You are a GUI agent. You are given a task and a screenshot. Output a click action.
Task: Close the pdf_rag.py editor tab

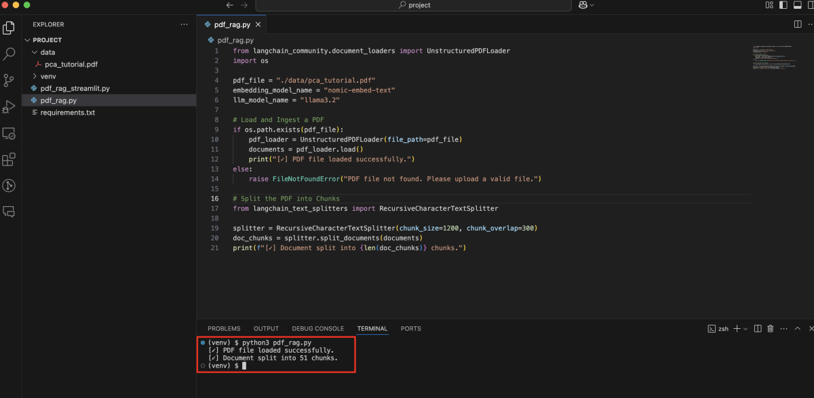(x=259, y=24)
